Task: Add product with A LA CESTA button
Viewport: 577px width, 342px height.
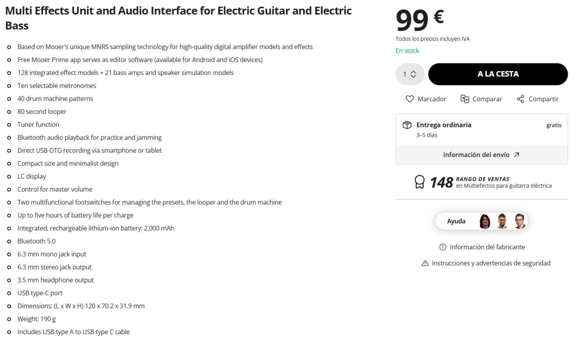Action: point(498,74)
